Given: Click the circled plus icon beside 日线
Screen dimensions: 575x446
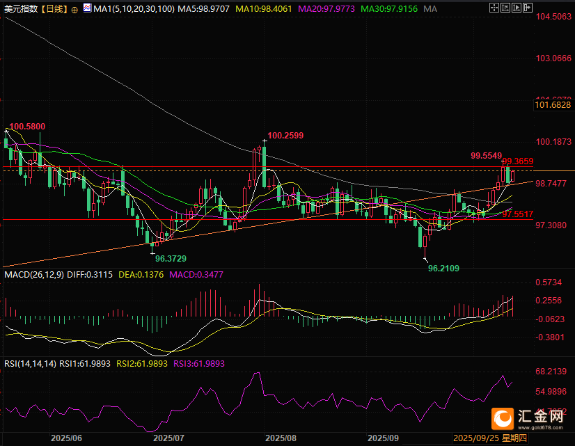Looking at the screenshot, I should 74,9.
